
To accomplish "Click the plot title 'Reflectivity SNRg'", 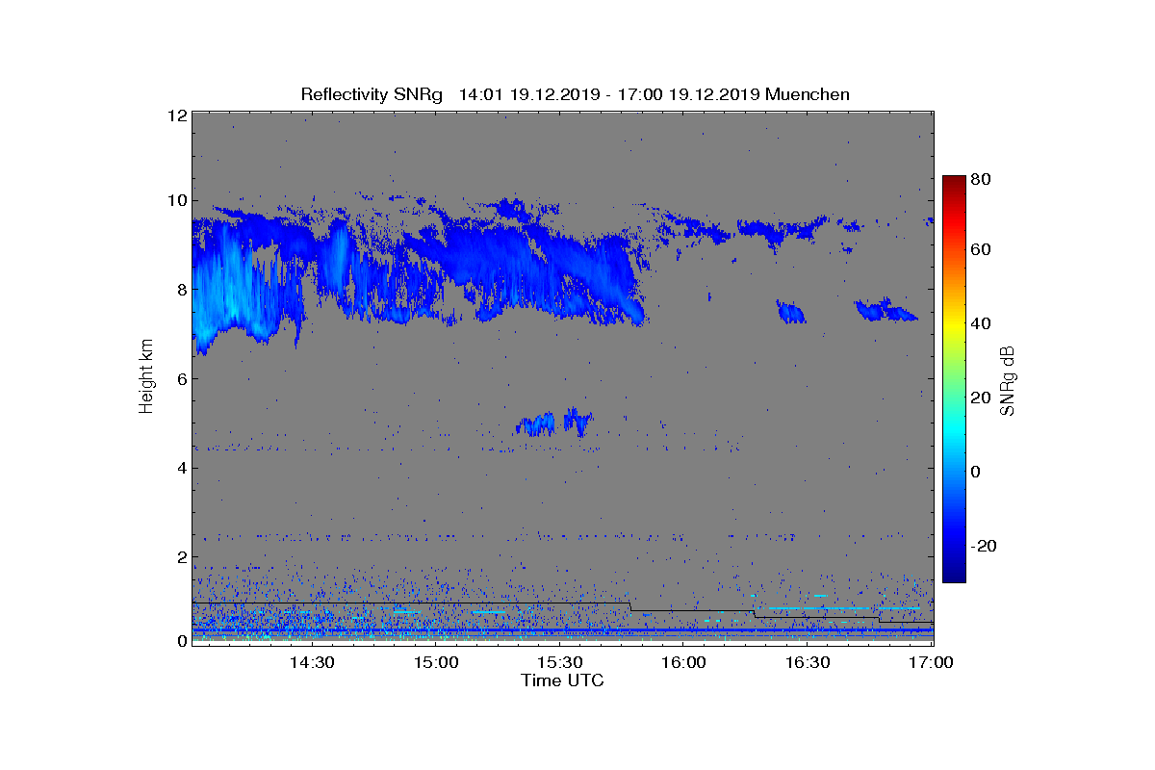I will coord(372,94).
